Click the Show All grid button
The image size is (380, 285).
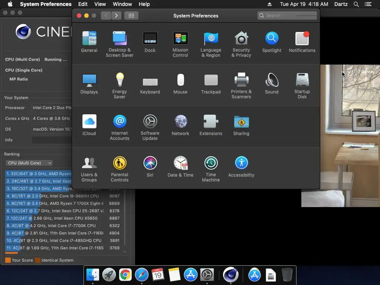pyautogui.click(x=131, y=16)
